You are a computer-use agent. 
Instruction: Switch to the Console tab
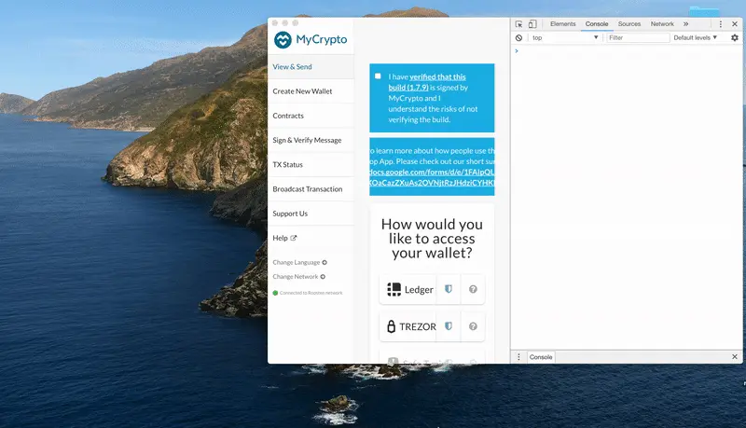point(597,24)
